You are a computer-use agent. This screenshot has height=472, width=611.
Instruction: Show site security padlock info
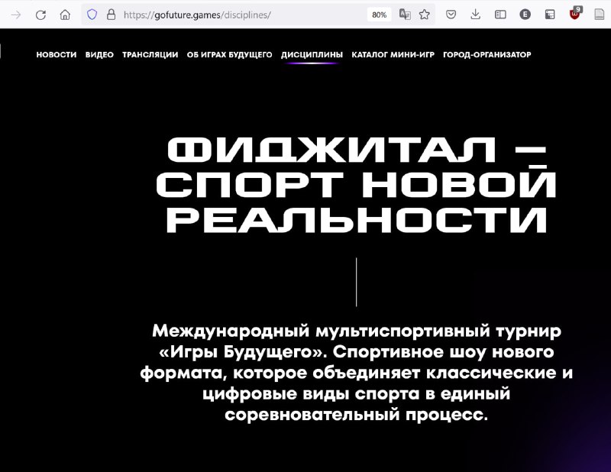[x=111, y=15]
